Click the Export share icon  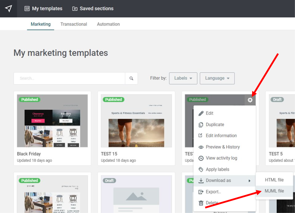point(201,192)
